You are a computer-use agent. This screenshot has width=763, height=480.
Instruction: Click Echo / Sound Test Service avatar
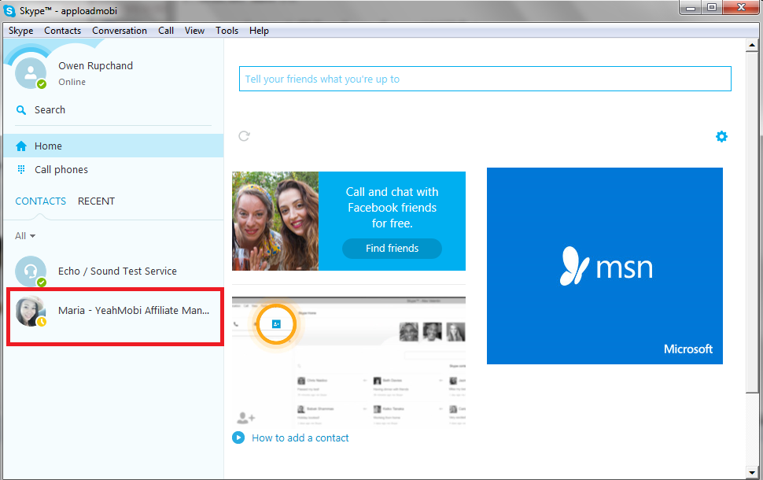(31, 271)
